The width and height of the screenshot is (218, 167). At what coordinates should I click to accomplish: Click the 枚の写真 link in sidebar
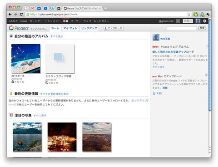click(x=165, y=39)
